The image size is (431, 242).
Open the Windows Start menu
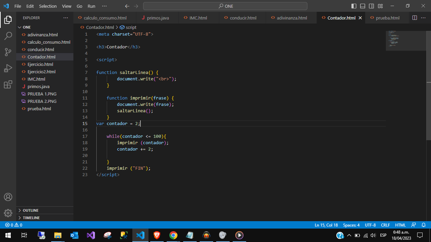8,235
